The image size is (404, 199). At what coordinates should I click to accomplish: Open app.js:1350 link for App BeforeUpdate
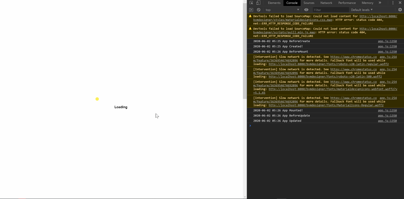pyautogui.click(x=387, y=115)
